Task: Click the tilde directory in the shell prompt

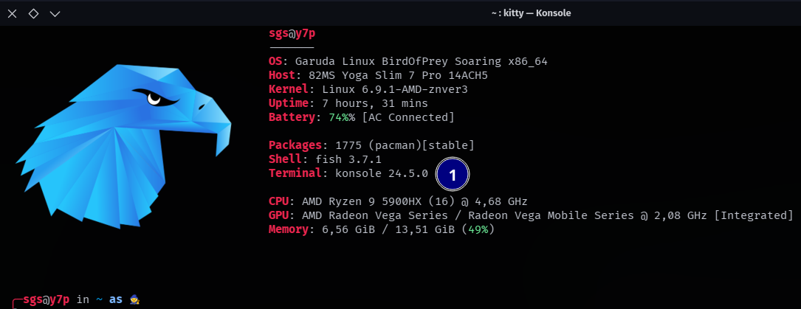Action: [x=100, y=299]
